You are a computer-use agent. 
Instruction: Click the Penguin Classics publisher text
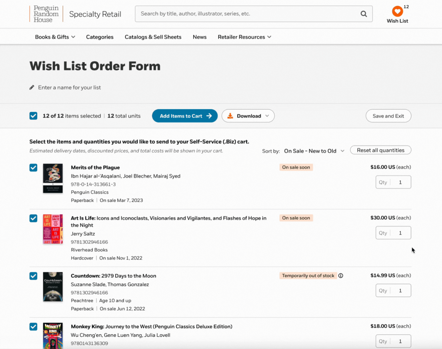[x=90, y=192]
